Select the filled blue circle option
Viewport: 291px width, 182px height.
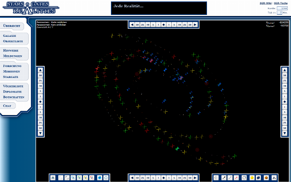point(100,178)
